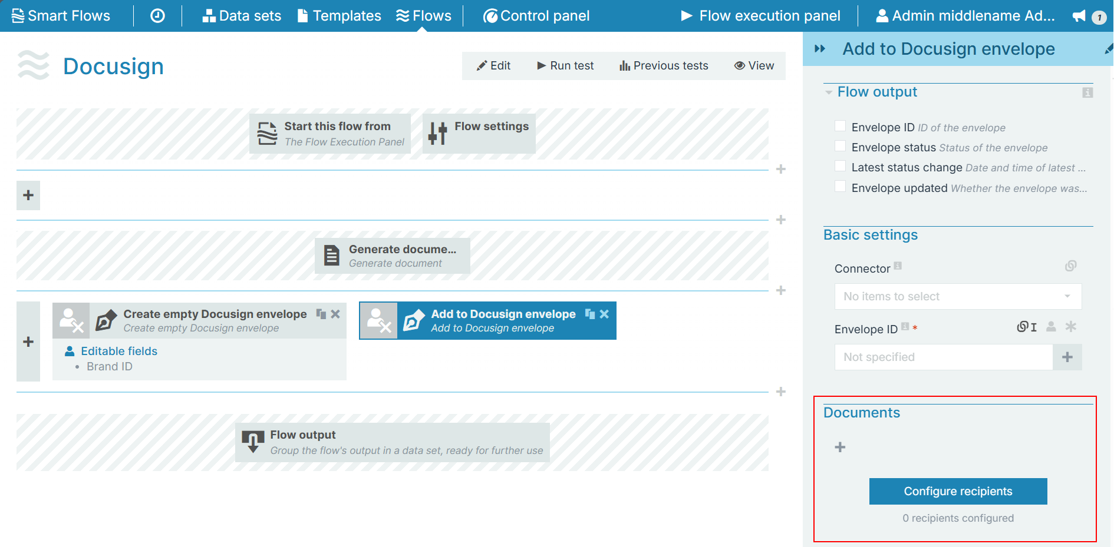1114x547 pixels.
Task: Click the plus icon under Documents
Action: (840, 447)
